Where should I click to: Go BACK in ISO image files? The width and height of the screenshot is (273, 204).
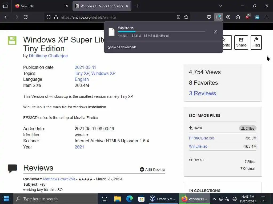(196, 128)
